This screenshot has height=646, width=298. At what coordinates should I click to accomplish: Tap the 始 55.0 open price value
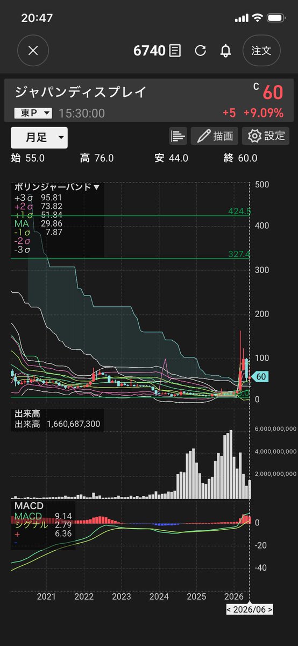[x=27, y=158]
